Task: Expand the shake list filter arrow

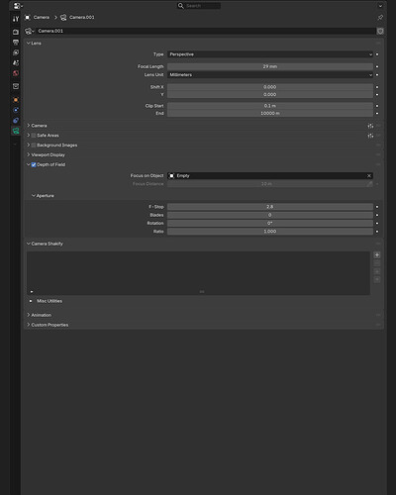Action: pyautogui.click(x=32, y=292)
